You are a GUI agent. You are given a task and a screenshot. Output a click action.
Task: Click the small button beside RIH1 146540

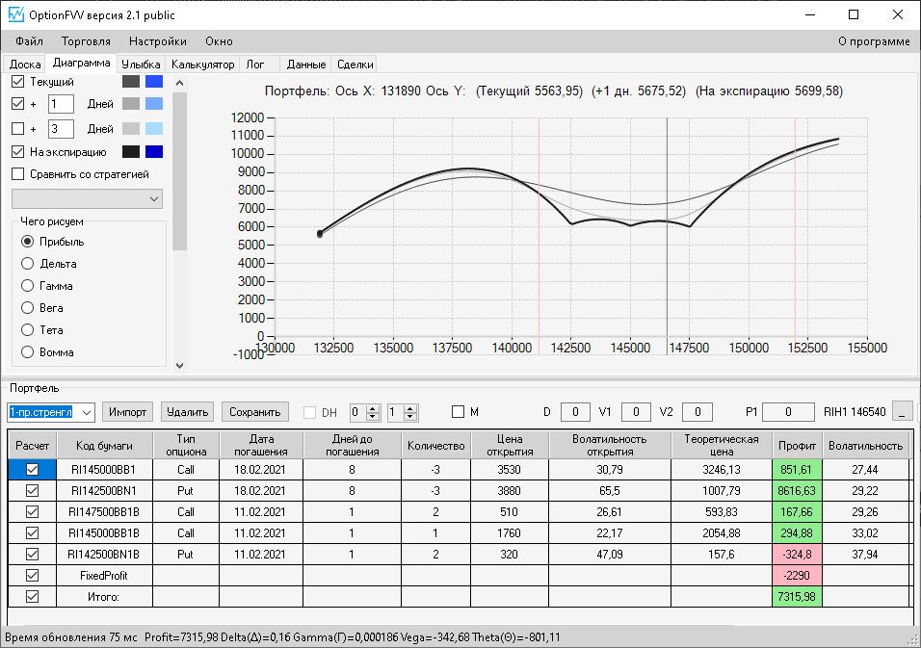pyautogui.click(x=903, y=412)
